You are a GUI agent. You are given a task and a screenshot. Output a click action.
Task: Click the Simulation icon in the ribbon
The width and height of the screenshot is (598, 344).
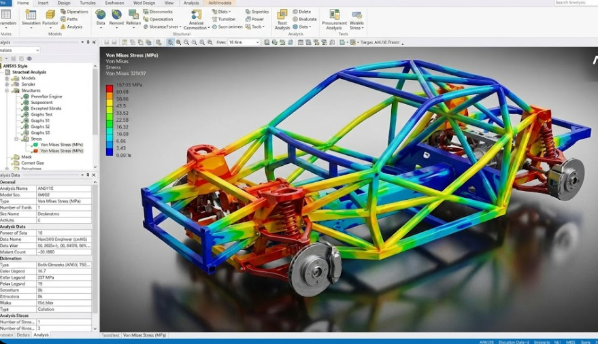[x=31, y=16]
